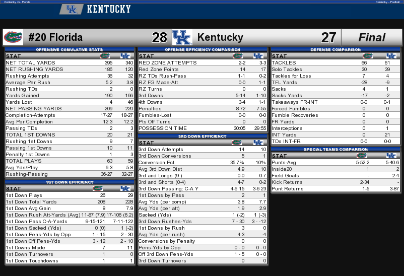Click the UK logo in top header

[72, 10]
